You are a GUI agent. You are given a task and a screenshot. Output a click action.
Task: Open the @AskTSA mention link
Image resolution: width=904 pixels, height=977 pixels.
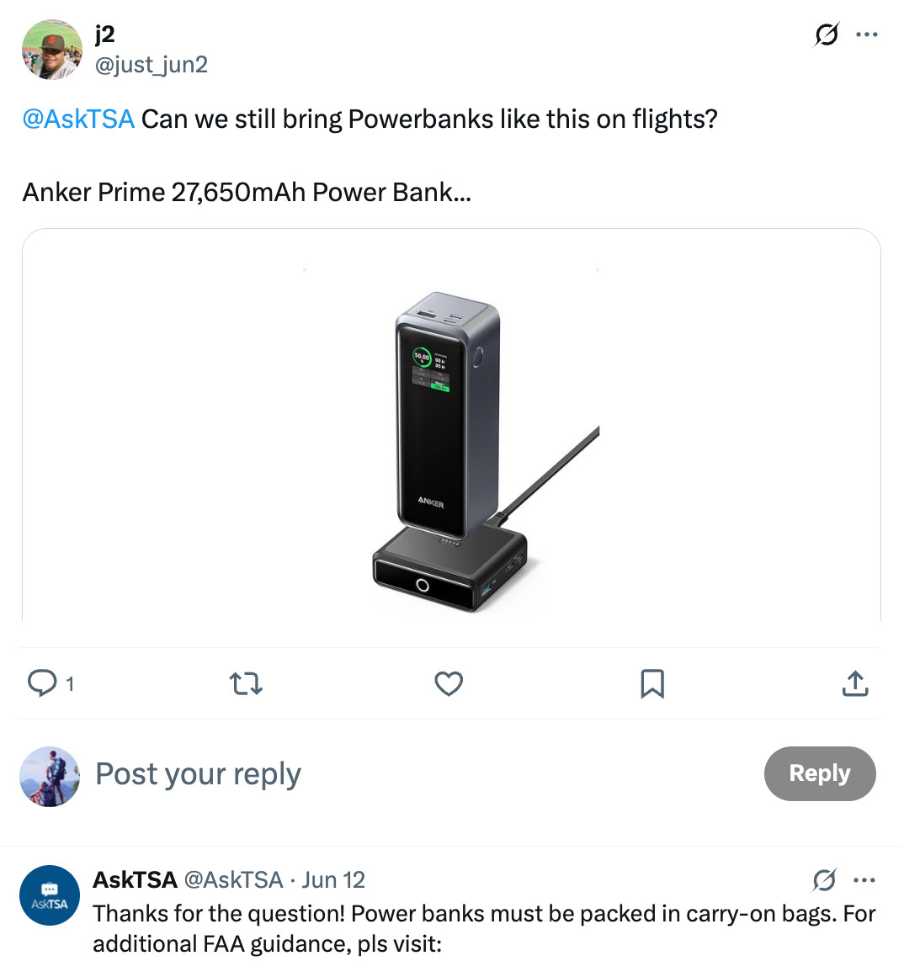point(77,119)
